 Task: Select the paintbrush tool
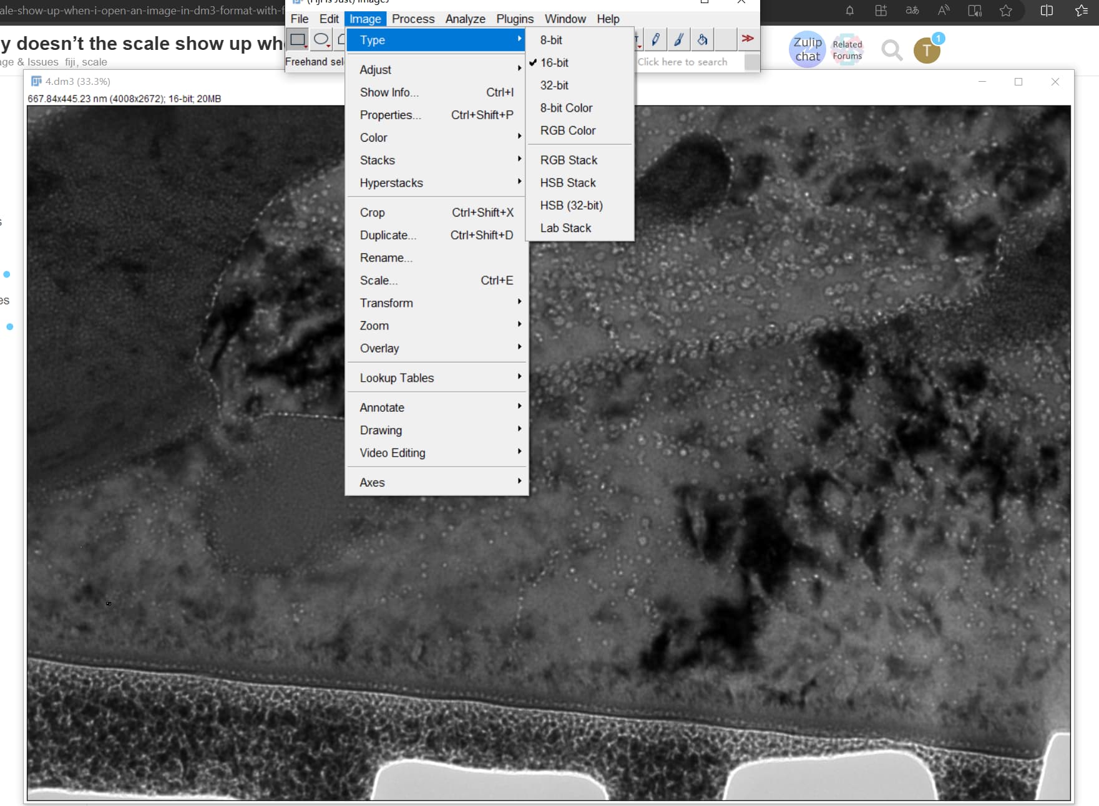[678, 39]
